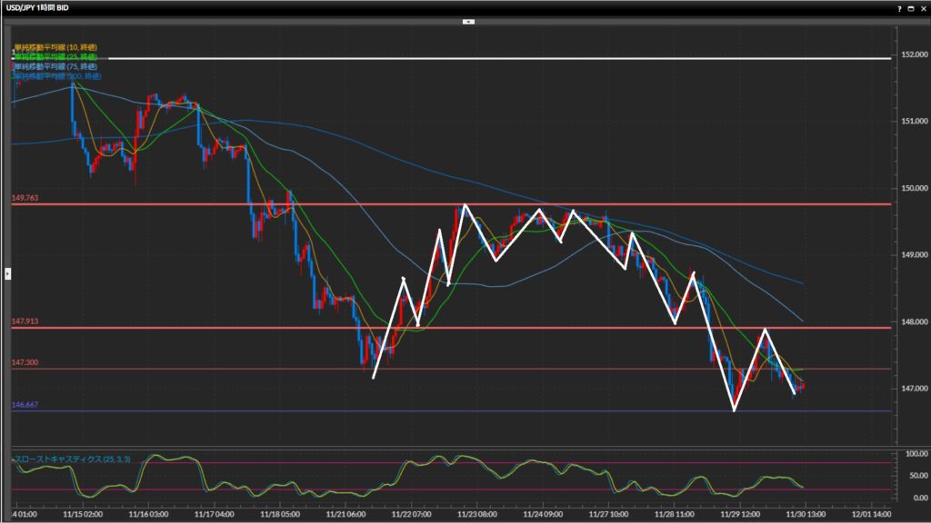Image resolution: width=931 pixels, height=523 pixels.
Task: Select the white horizontal line at 152.000
Action: [455, 58]
